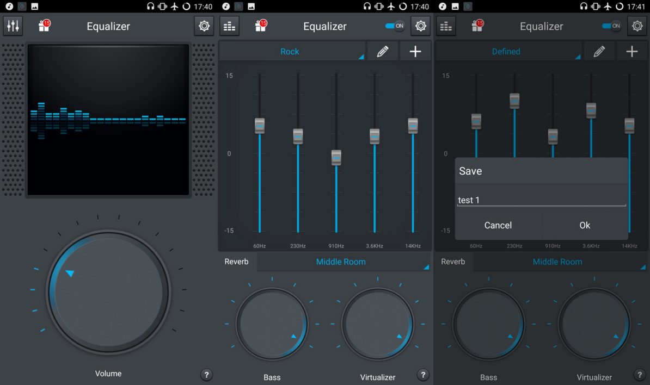This screenshot has width=650, height=385.
Task: Tap the help question mark beside Volume label
Action: click(x=206, y=374)
